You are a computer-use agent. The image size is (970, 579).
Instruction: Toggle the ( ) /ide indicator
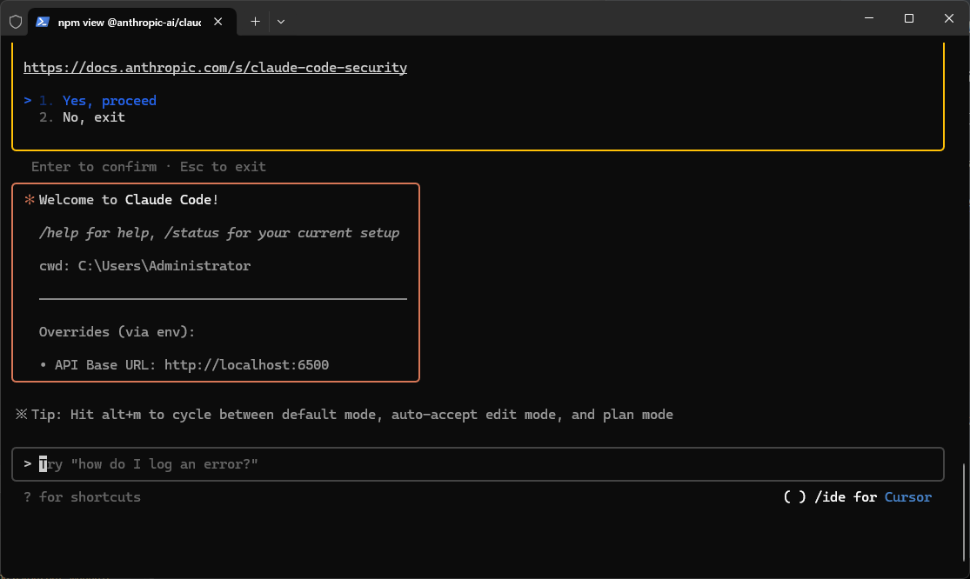794,497
